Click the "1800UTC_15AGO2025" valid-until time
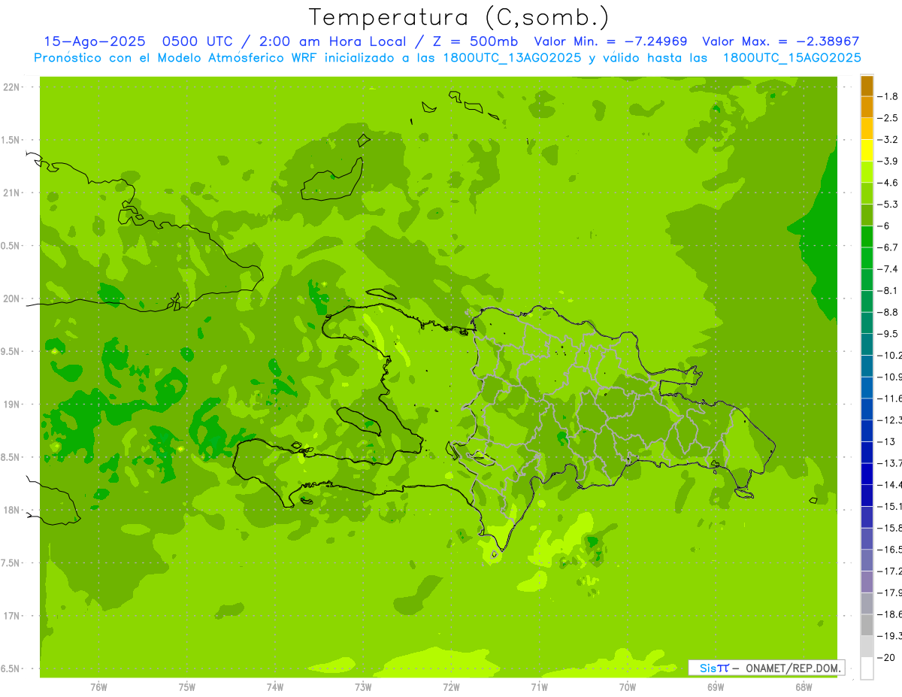 [792, 58]
